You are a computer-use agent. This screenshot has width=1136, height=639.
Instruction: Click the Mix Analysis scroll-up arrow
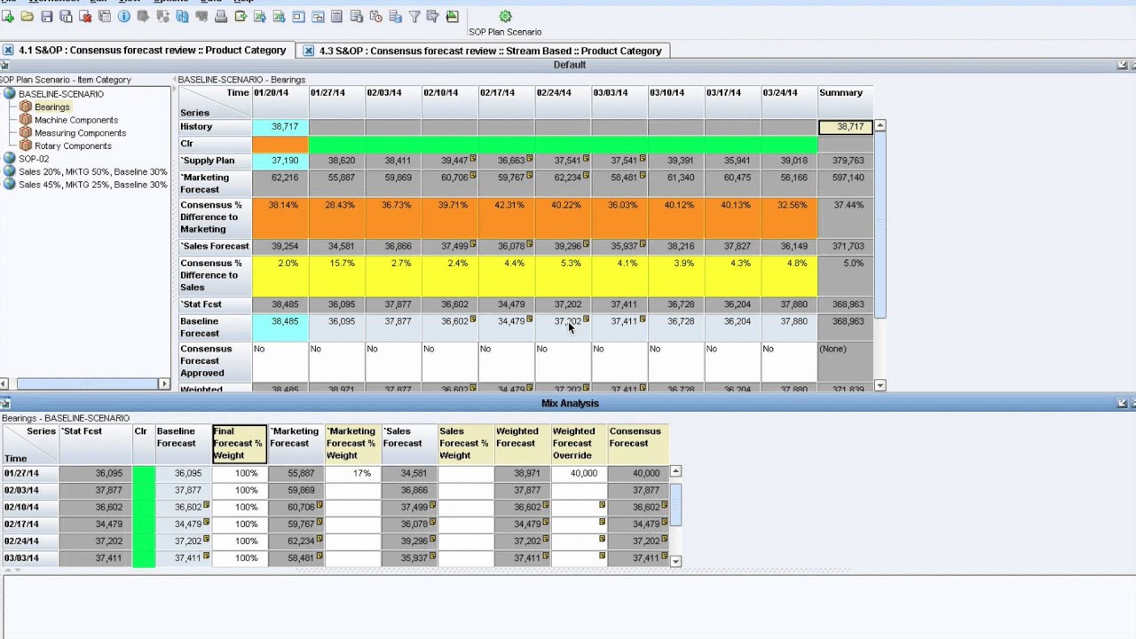(x=675, y=471)
